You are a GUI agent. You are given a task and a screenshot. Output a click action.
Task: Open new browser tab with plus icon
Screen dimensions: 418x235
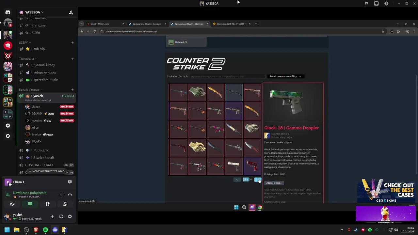tap(256, 24)
